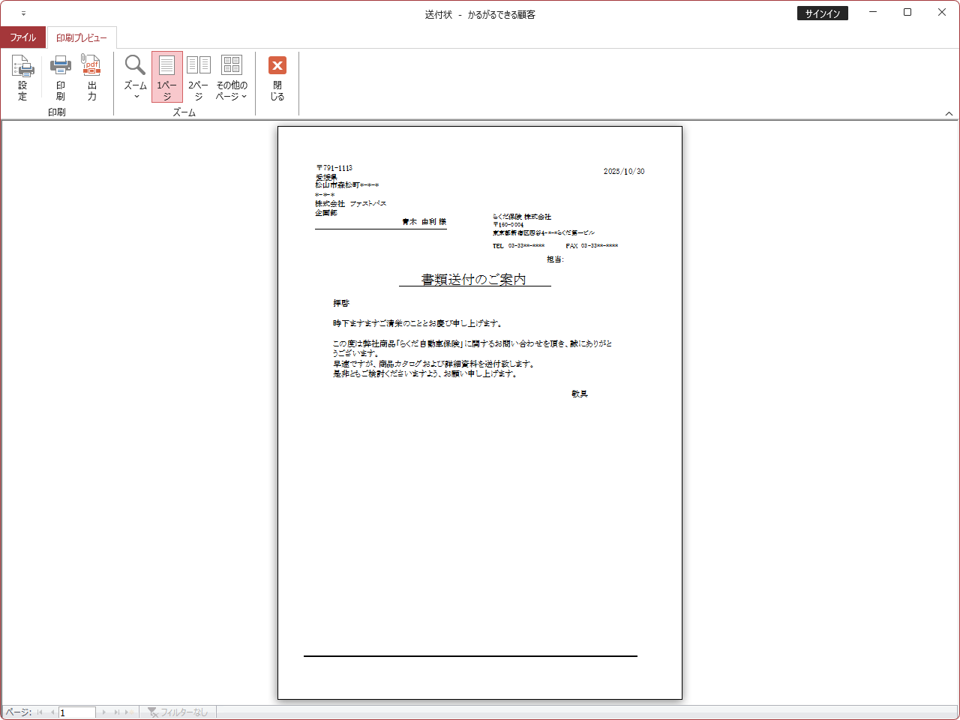
Task: Go to the next page arrow
Action: click(104, 712)
